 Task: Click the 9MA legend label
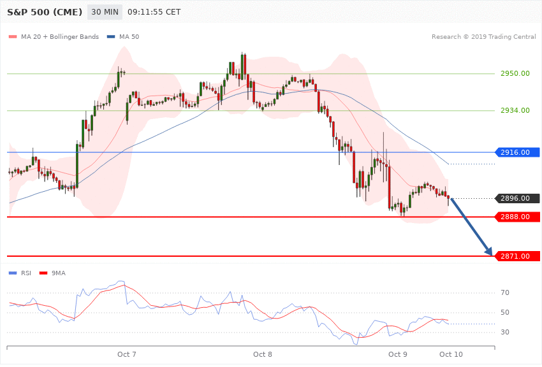[59, 273]
